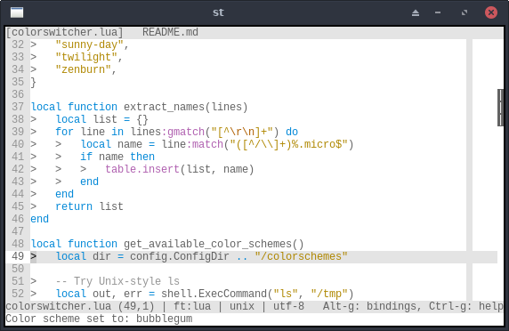Minimize the st terminal window
The width and height of the screenshot is (509, 331).
[x=438, y=12]
